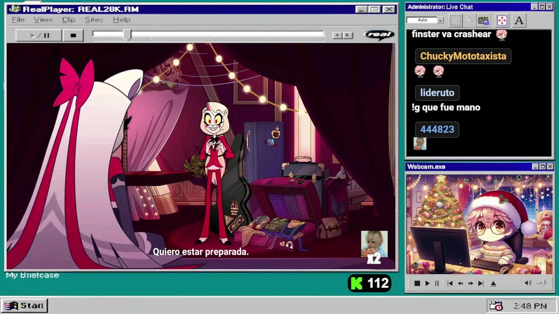The height and width of the screenshot is (314, 559).
Task: Click Play in Webcam.exe controls
Action: pyautogui.click(x=427, y=283)
